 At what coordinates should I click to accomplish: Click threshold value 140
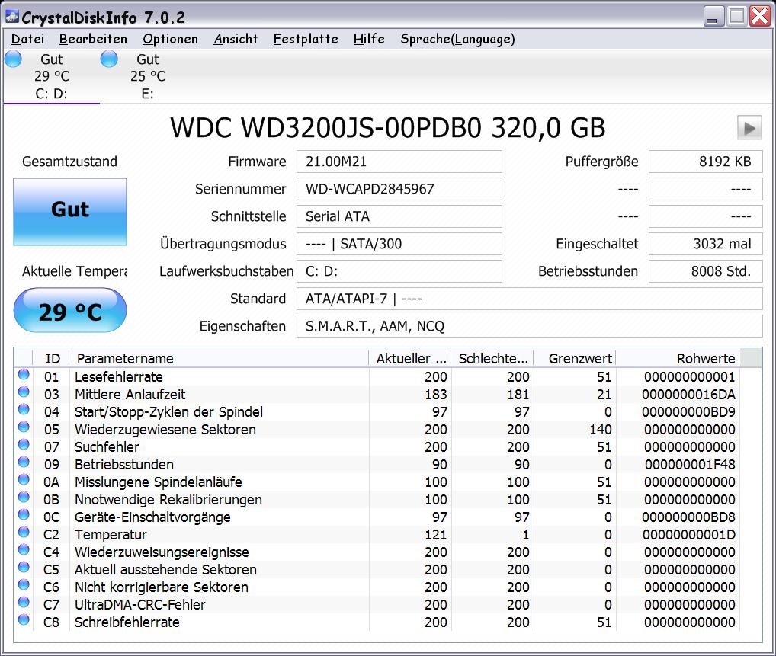pyautogui.click(x=601, y=430)
